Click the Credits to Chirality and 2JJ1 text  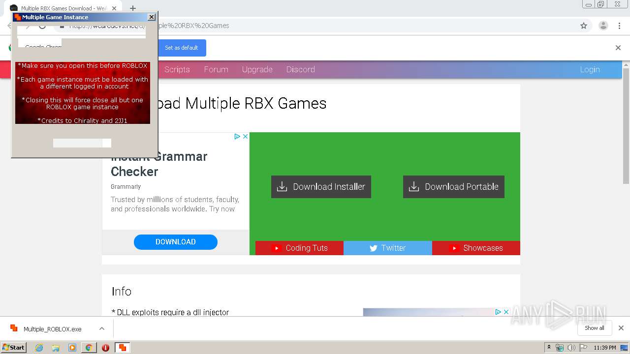click(x=82, y=120)
